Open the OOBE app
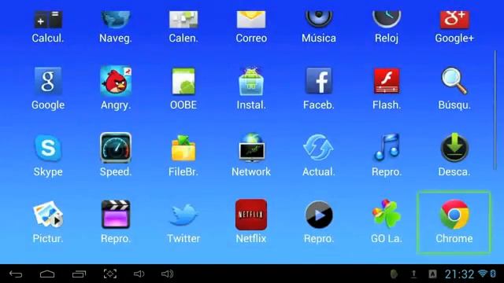This screenshot has height=283, width=504. 183,89
